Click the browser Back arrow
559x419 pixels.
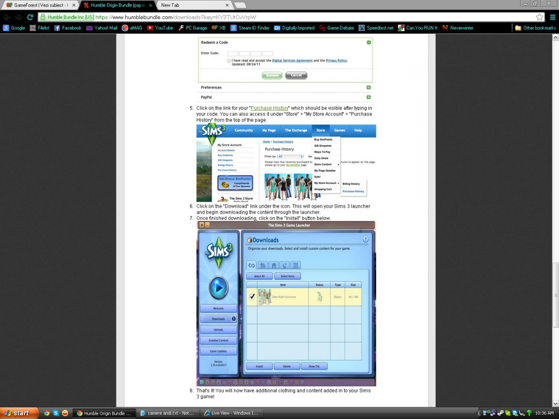click(x=7, y=17)
